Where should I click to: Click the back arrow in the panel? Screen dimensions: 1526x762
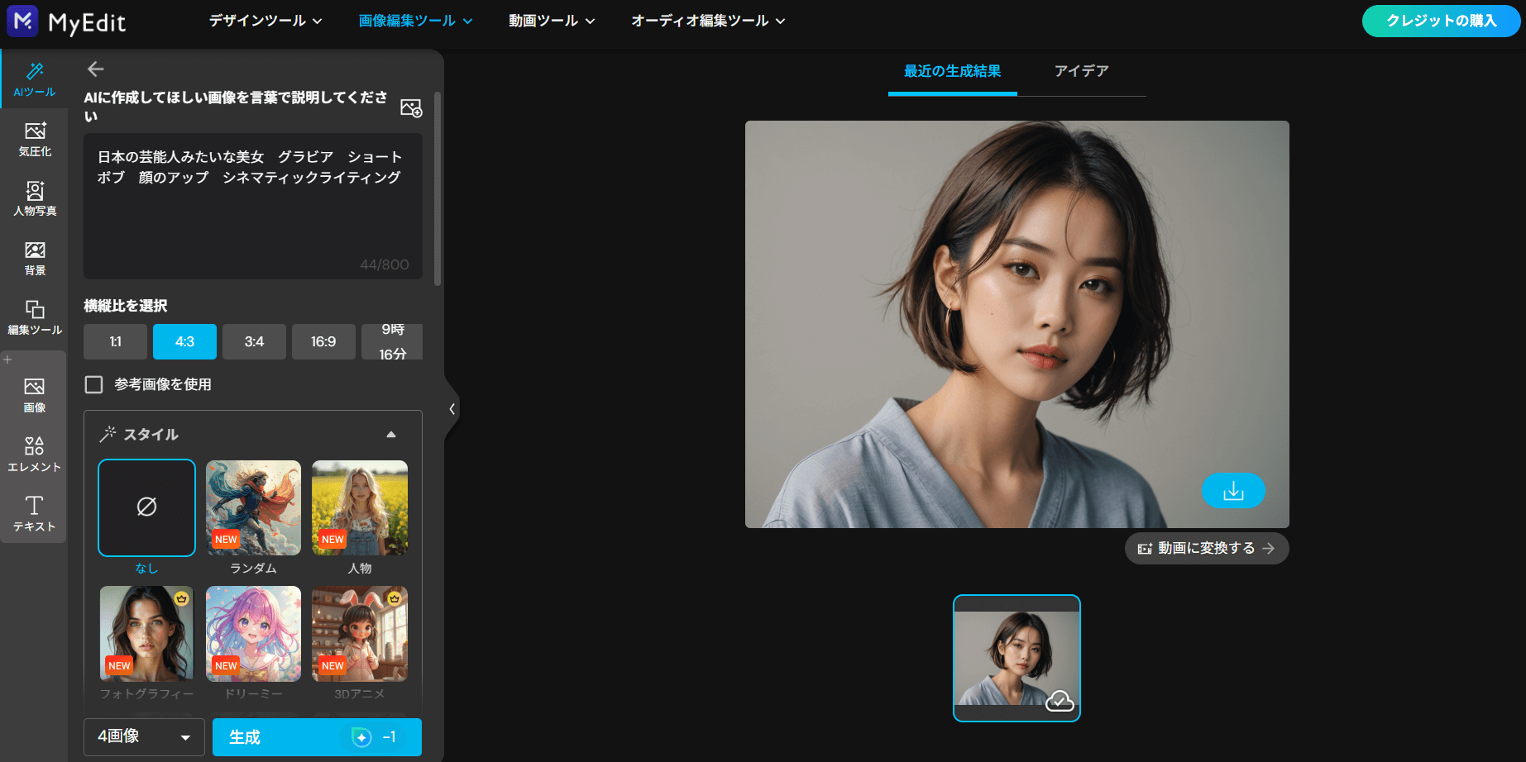click(96, 69)
